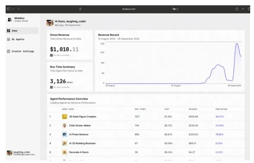Click the mulerun.com address bar
The image size is (254, 163).
[129, 9]
